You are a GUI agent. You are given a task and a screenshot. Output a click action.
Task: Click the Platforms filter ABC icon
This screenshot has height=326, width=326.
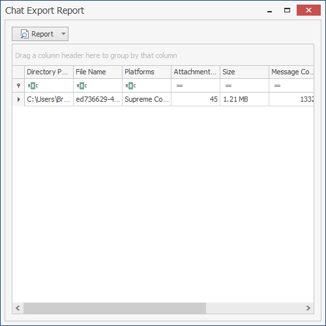[130, 86]
